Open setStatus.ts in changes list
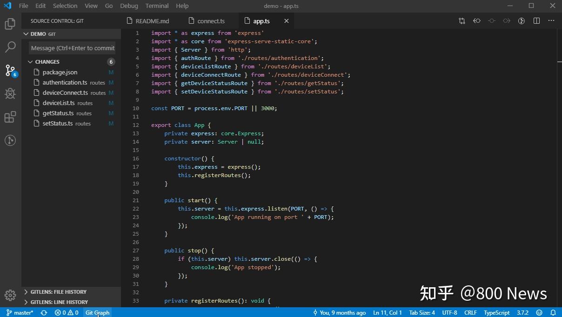This screenshot has height=317, width=562. (71, 124)
